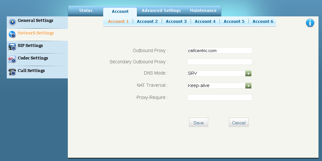The width and height of the screenshot is (322, 161).
Task: Select the Account 6 sub-tab
Action: [263, 21]
